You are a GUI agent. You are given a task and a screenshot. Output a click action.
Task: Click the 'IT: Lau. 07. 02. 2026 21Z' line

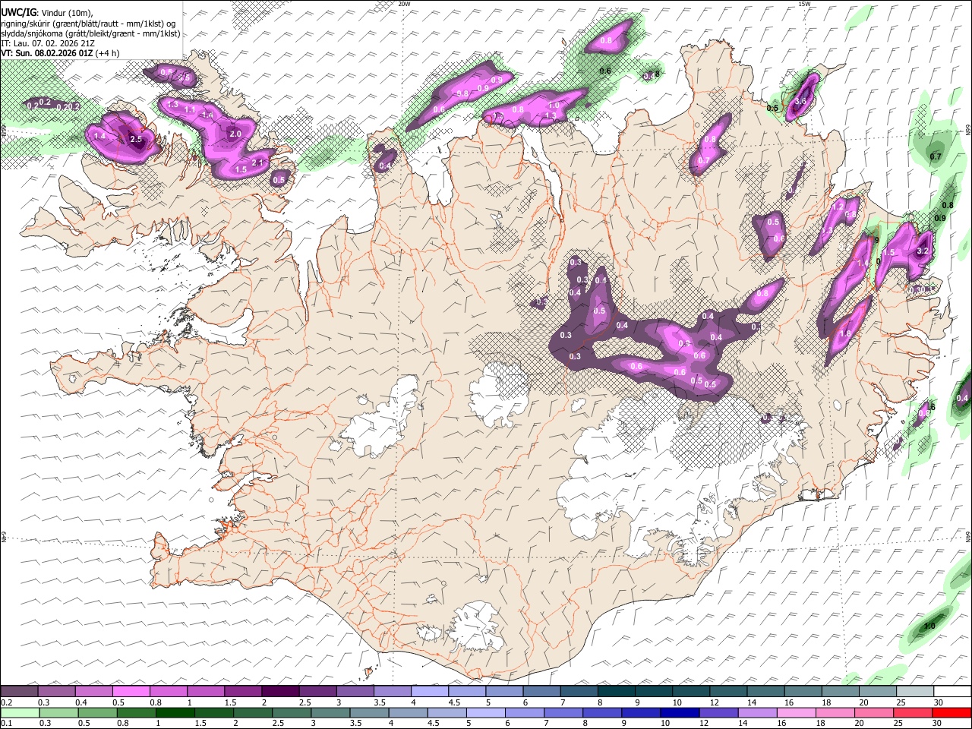point(48,43)
